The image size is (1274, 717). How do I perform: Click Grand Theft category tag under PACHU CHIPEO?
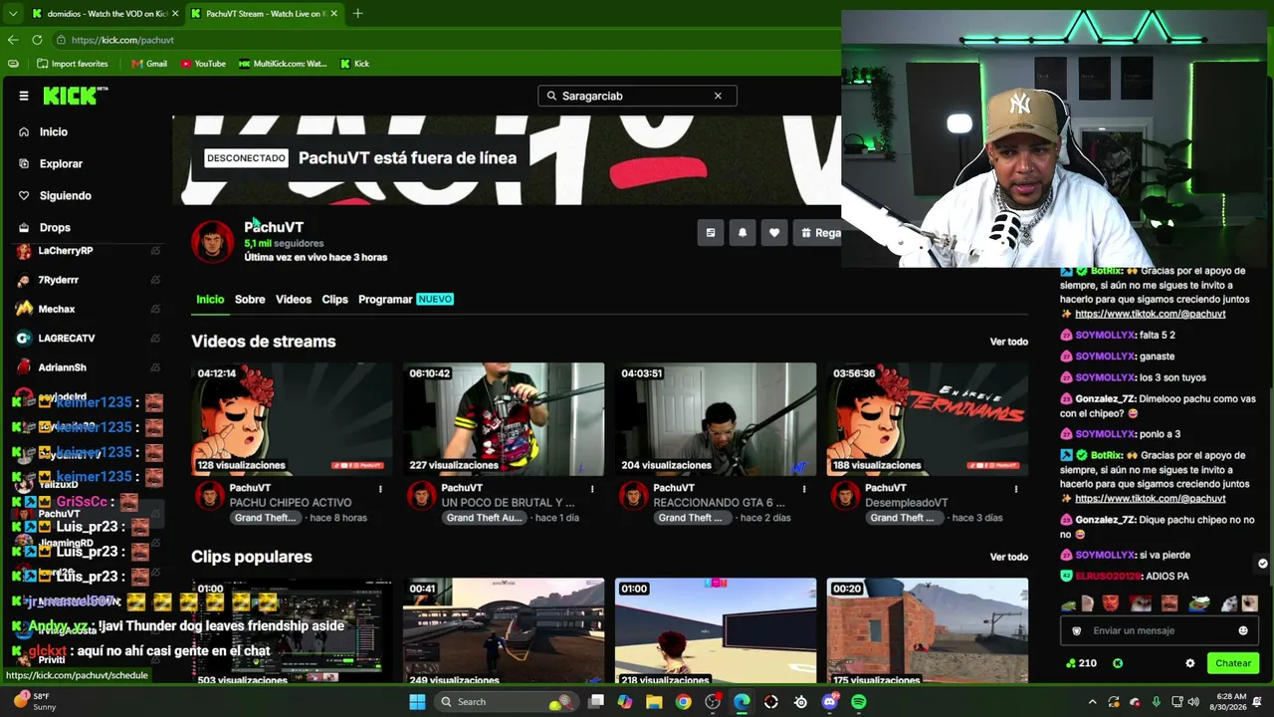pos(266,518)
